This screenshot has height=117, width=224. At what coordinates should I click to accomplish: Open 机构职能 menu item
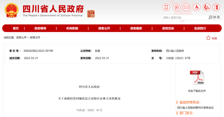72,28
